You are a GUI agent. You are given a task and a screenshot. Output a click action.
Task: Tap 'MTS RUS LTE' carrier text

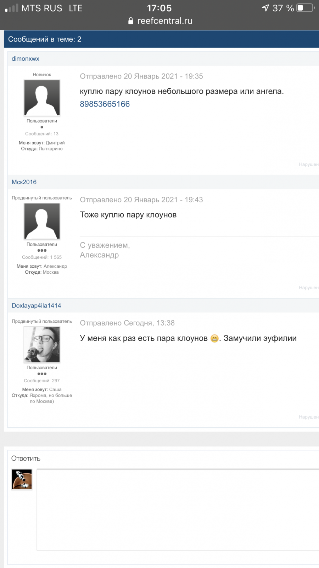click(x=52, y=8)
